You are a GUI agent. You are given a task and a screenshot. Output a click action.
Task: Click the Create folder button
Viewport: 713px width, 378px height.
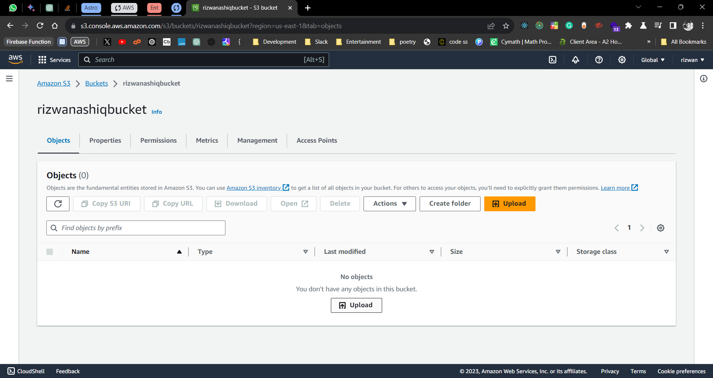click(x=450, y=204)
